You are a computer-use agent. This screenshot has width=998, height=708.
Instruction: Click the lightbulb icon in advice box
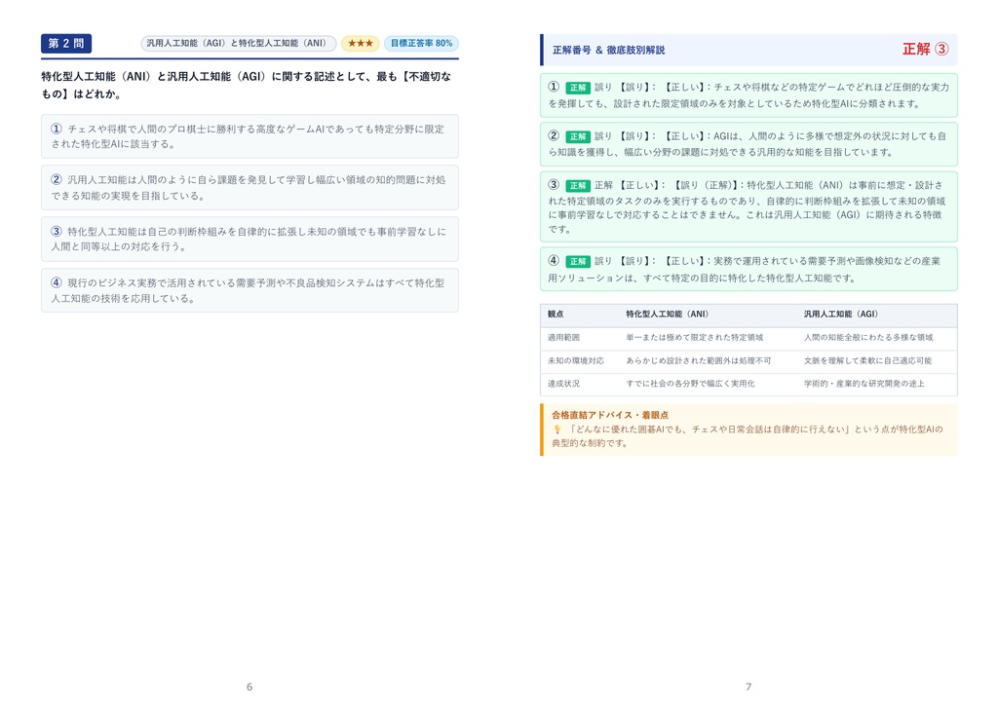pyautogui.click(x=557, y=429)
